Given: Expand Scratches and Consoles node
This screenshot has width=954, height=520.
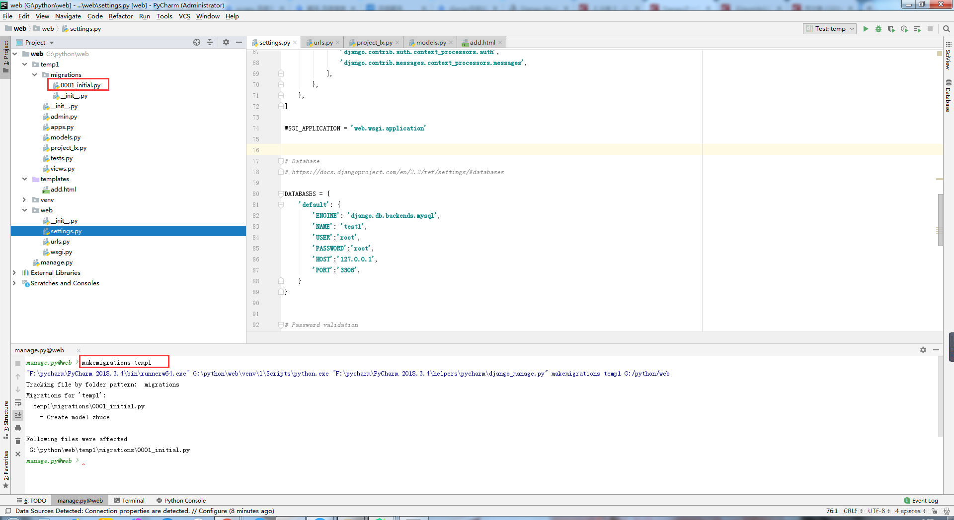Looking at the screenshot, I should coord(15,283).
